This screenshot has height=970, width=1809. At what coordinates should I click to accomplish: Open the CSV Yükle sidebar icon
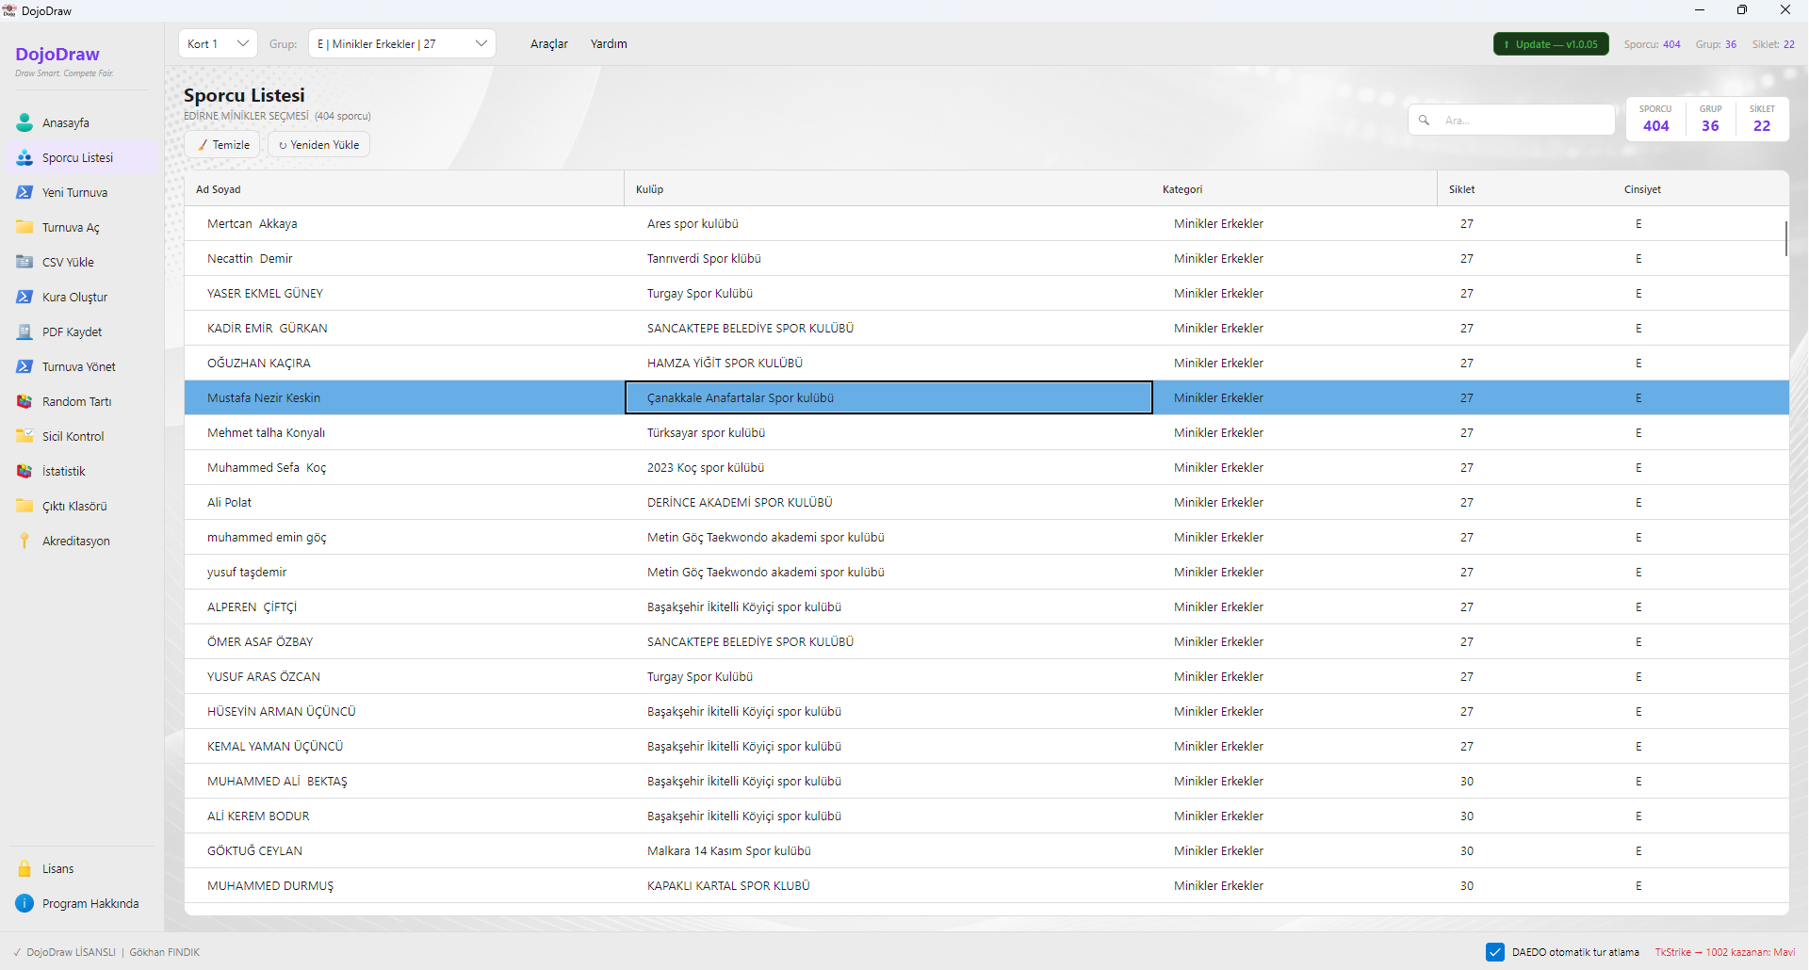pos(24,262)
